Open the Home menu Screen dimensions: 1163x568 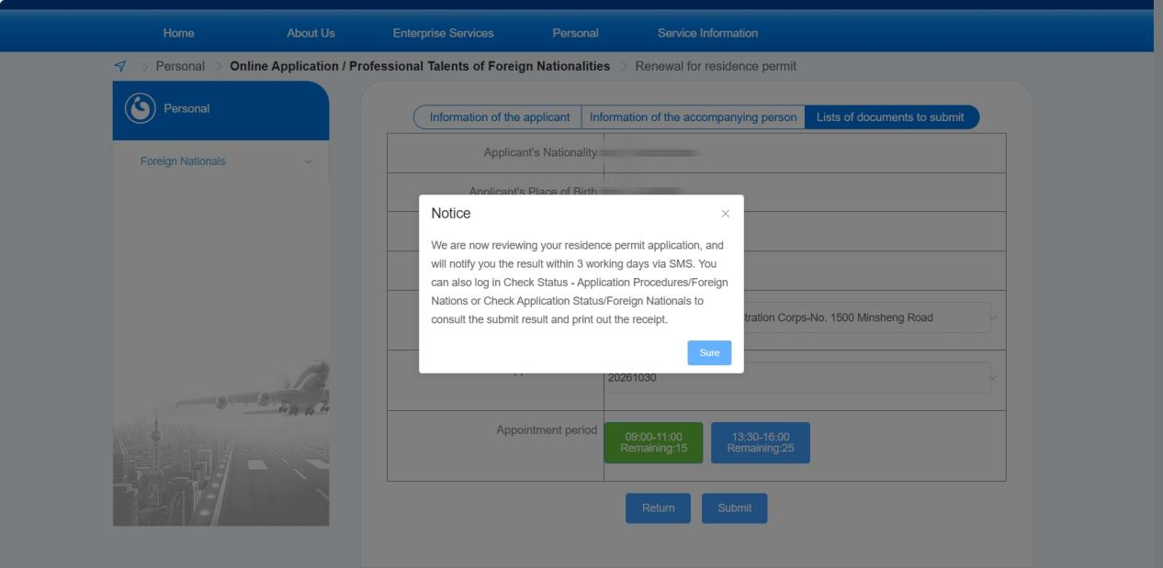(x=178, y=33)
